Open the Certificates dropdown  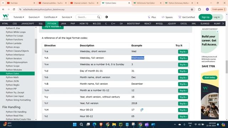point(51,17)
